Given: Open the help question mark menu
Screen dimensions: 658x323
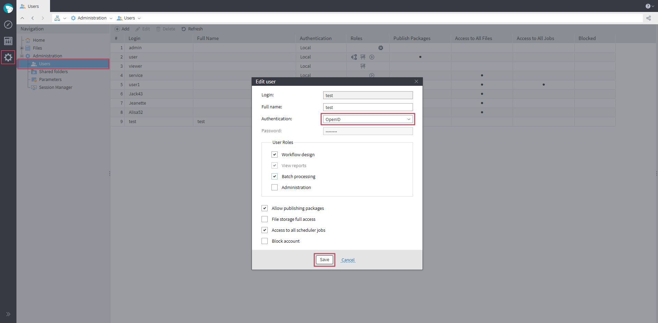Looking at the screenshot, I should (x=650, y=6).
